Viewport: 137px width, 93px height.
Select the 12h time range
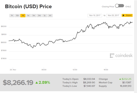coord(17,15)
